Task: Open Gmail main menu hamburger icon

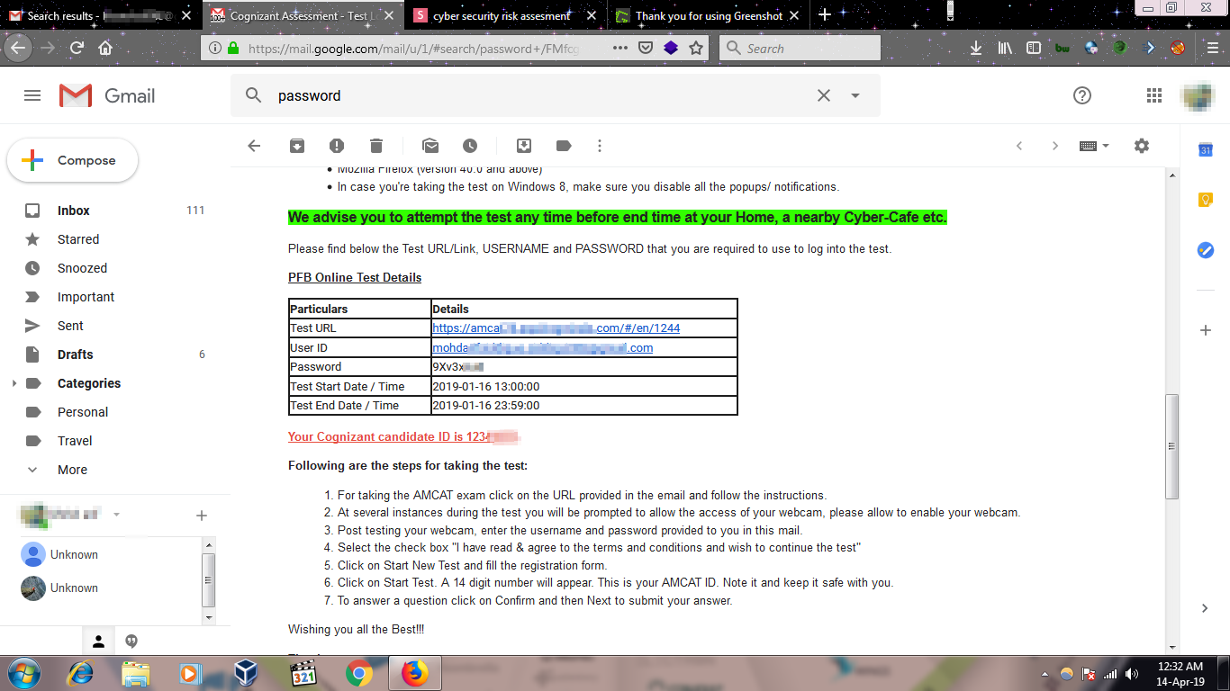Action: pos(32,95)
